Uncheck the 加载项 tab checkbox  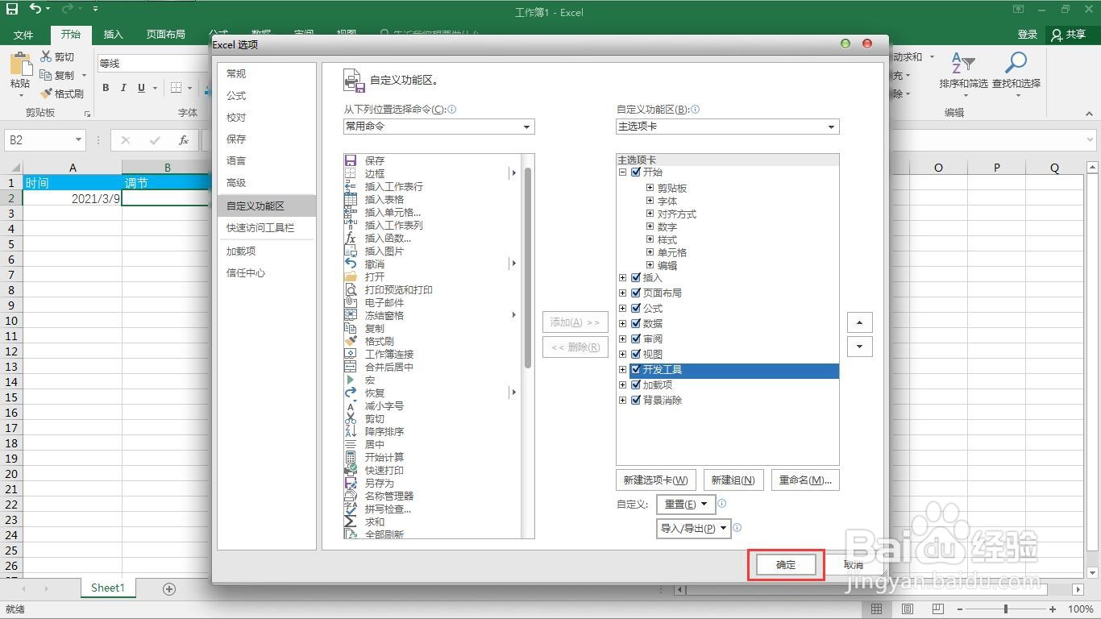point(636,384)
